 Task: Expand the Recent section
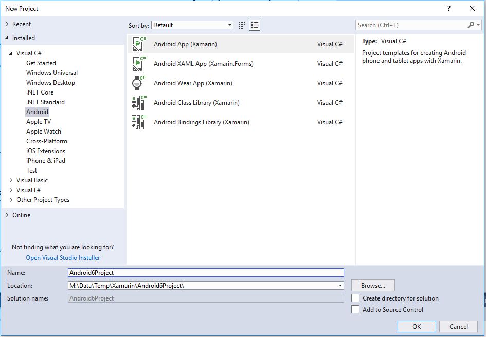pos(7,24)
